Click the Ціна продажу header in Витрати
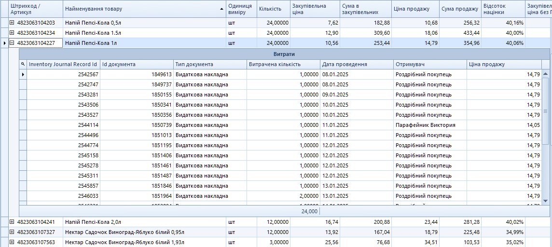Screen dimensions: 552x247 click(x=503, y=64)
